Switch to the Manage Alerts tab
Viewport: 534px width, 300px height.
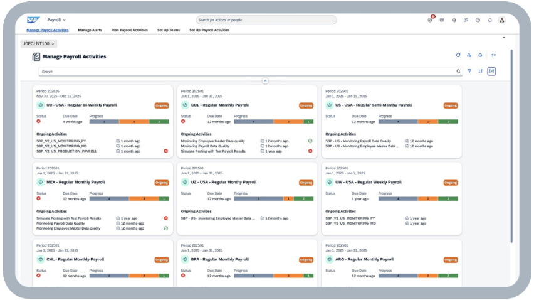pyautogui.click(x=90, y=30)
